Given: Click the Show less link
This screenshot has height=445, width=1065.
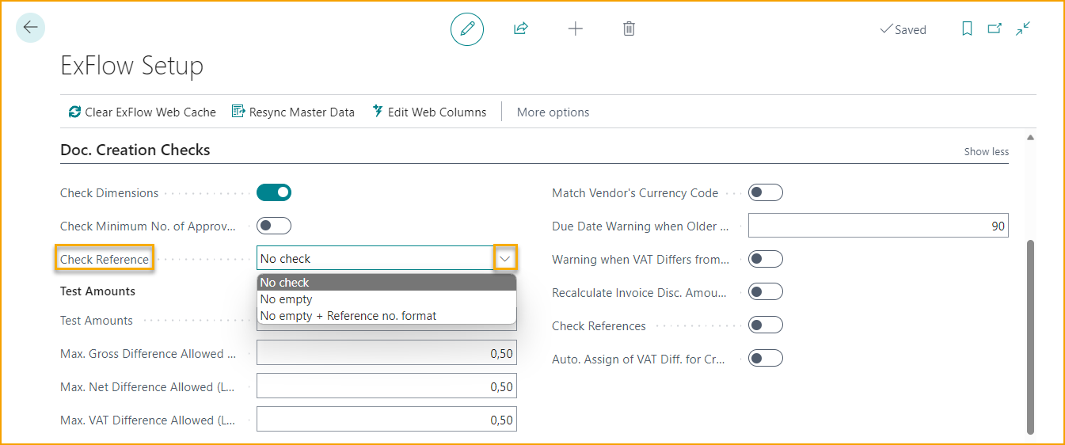Looking at the screenshot, I should point(987,151).
